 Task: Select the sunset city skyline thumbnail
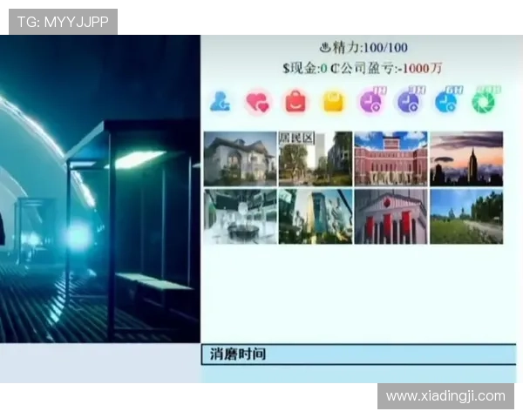coord(466,158)
